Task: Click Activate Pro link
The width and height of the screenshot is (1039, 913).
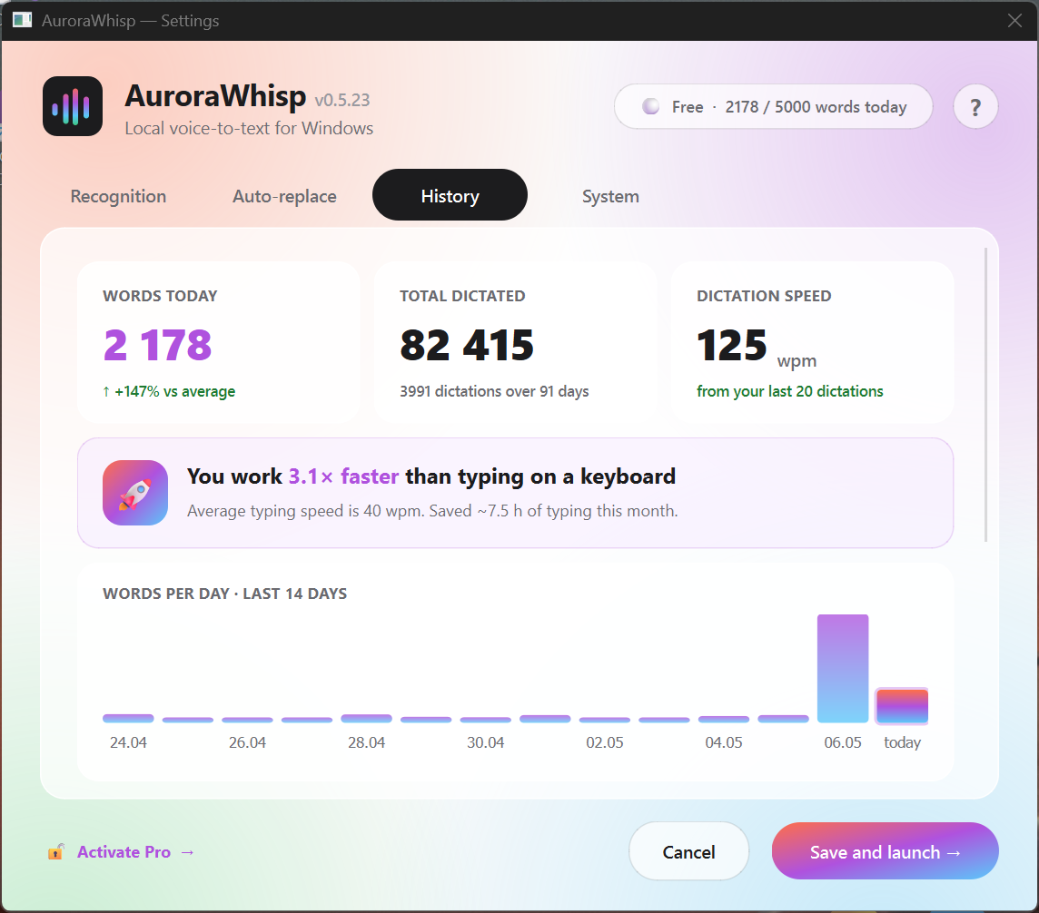Action: tap(135, 852)
